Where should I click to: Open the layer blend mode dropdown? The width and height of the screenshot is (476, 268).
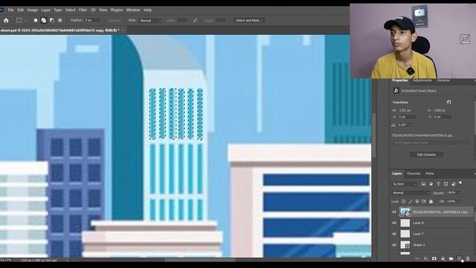[x=411, y=193]
